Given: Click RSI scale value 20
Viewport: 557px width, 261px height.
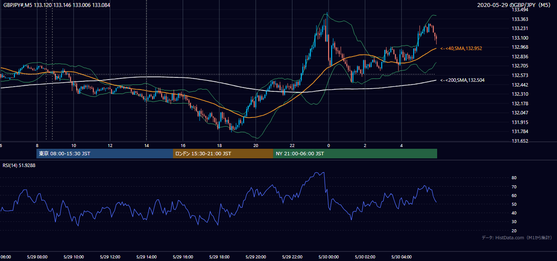Looking at the screenshot, I should tap(514, 231).
